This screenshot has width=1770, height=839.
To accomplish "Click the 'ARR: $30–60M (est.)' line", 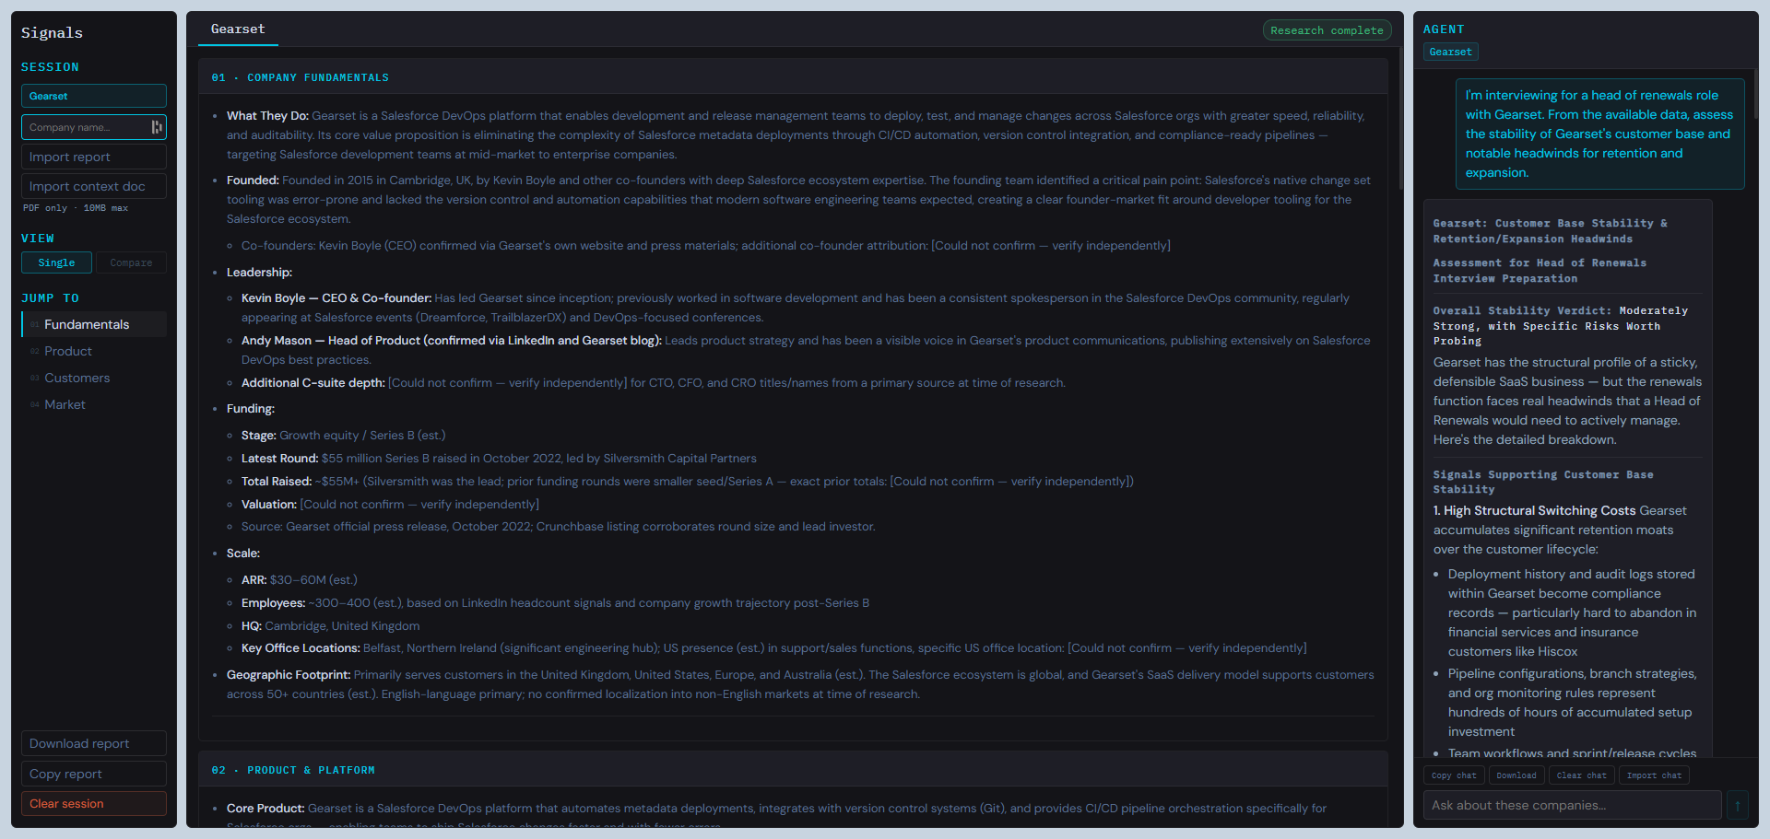I will [x=299, y=580].
